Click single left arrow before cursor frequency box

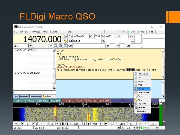pos(88,124)
